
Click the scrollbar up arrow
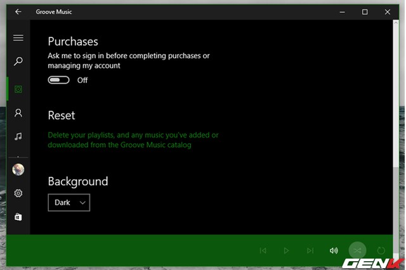coord(396,23)
